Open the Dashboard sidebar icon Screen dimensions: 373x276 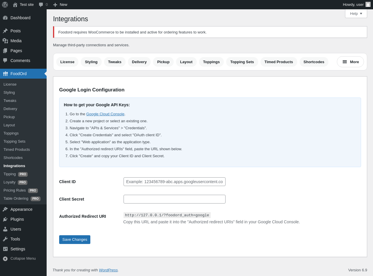[x=5, y=18]
